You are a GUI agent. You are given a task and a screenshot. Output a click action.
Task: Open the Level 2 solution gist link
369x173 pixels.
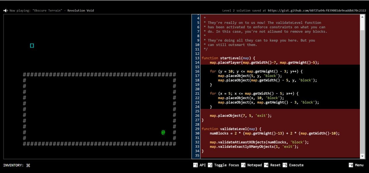(x=317, y=11)
